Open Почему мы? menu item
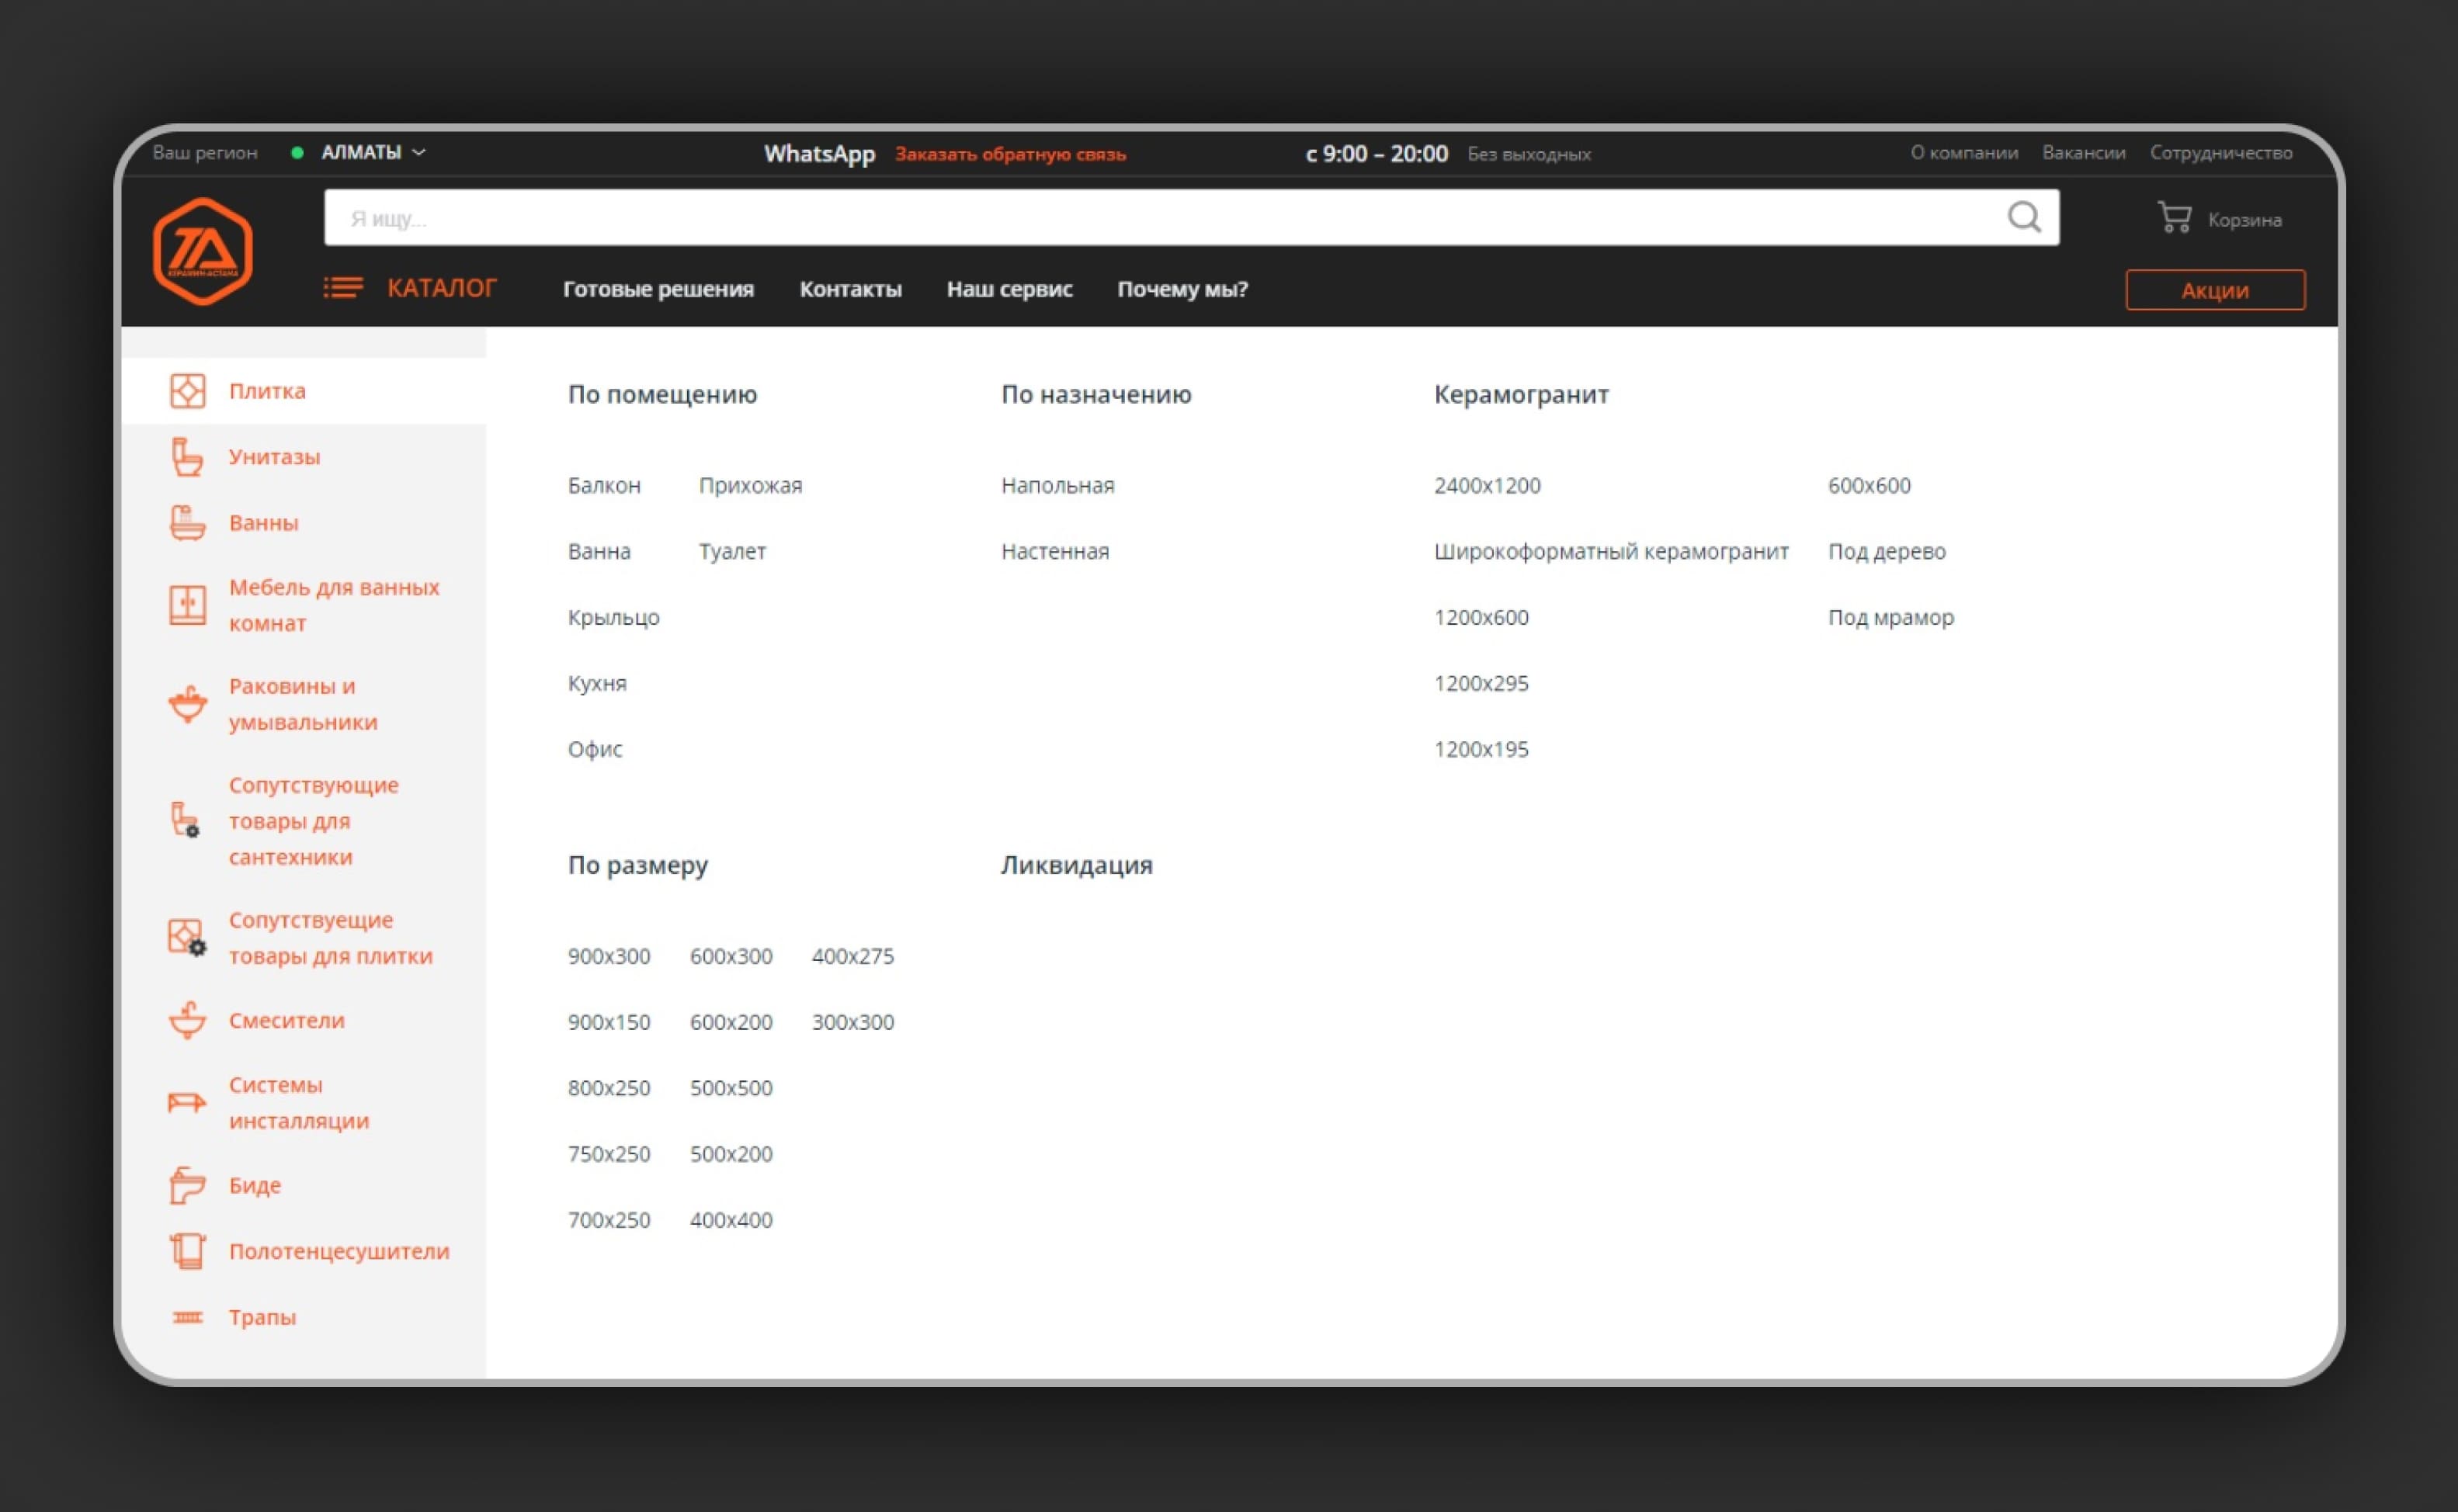The image size is (2458, 1512). pyautogui.click(x=1182, y=289)
